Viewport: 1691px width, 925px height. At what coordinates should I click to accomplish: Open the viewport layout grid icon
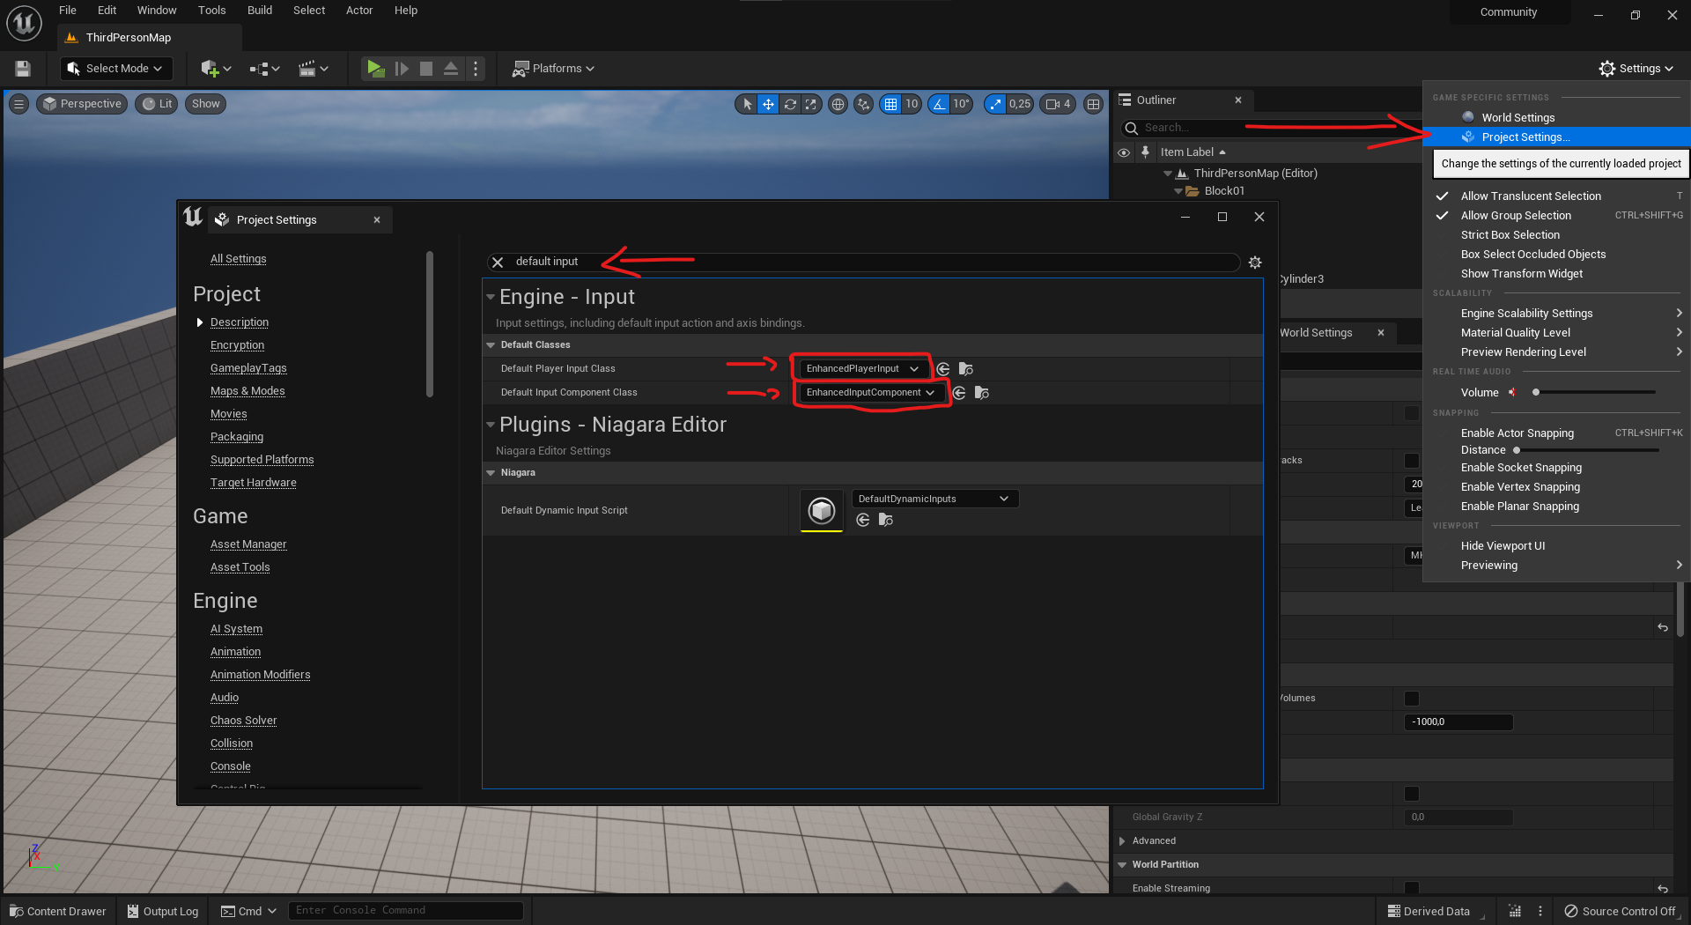pos(1094,104)
